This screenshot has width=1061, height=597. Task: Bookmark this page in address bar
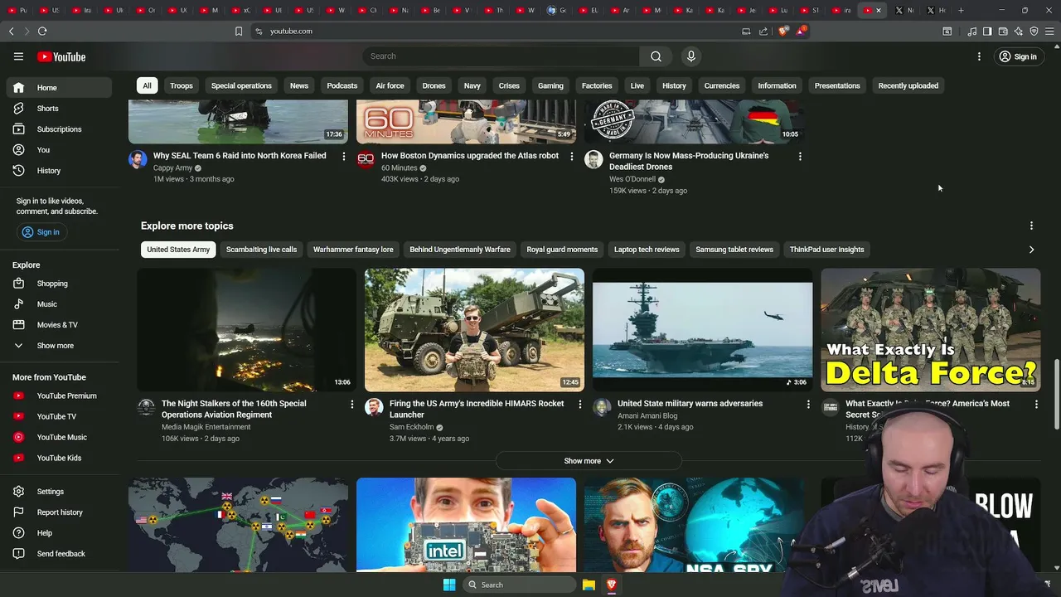239,31
